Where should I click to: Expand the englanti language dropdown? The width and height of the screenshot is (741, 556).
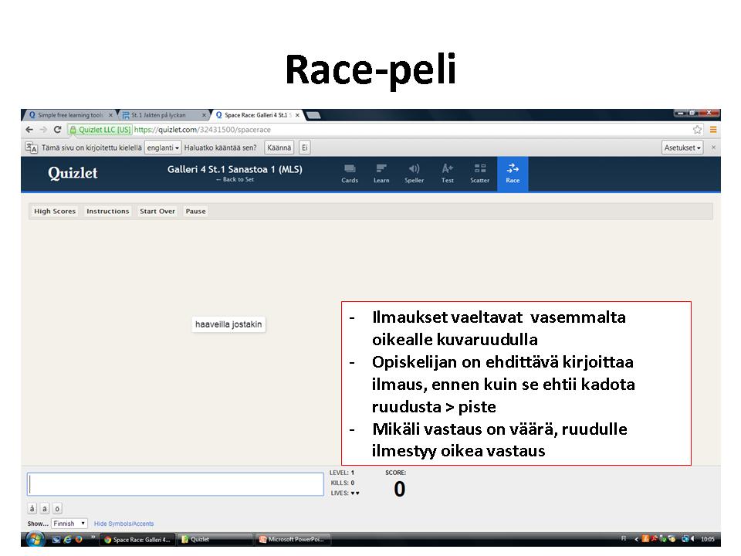click(x=163, y=147)
